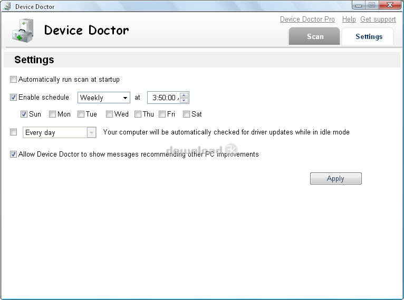Click the Settings section heading

(34, 60)
